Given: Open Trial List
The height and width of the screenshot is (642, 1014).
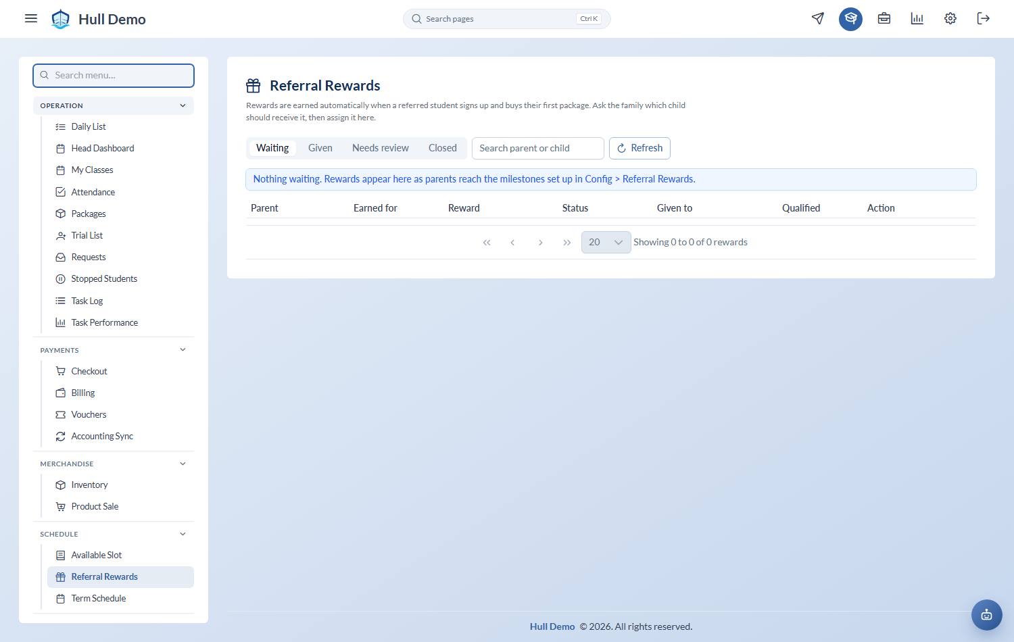Looking at the screenshot, I should (x=120, y=235).
